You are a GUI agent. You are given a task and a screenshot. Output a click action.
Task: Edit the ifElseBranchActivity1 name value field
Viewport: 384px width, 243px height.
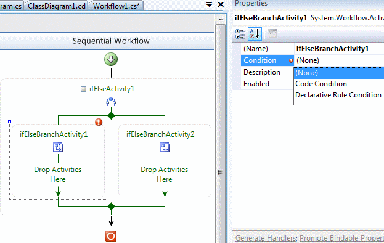339,49
